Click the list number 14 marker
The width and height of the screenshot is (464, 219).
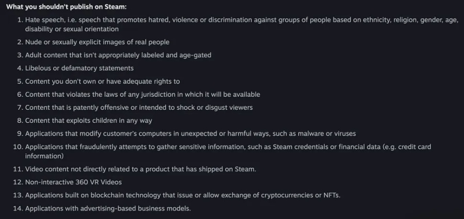18,208
